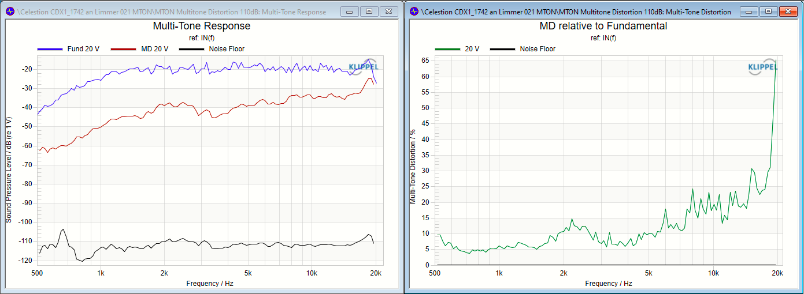Click the green 20 V line swatch

pos(447,50)
